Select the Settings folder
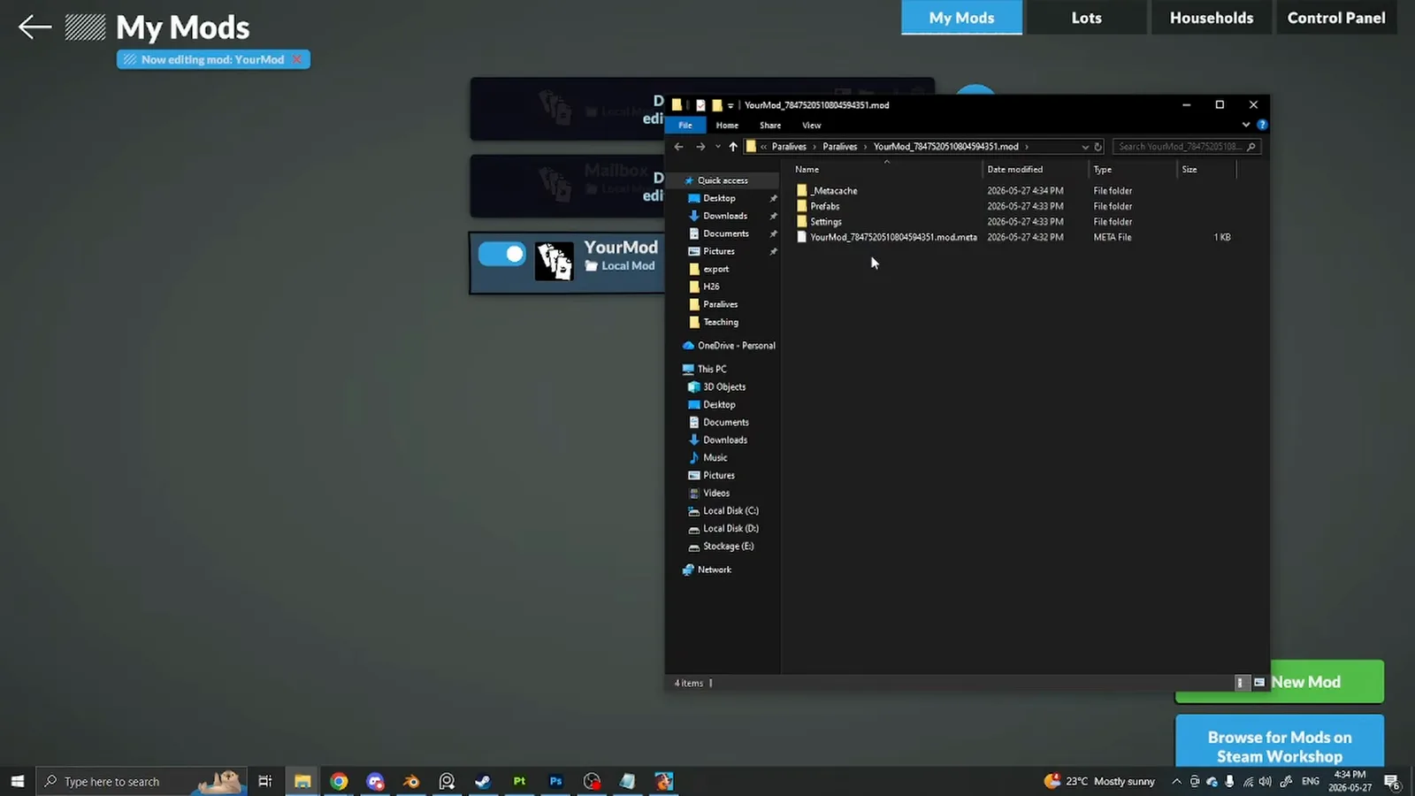The image size is (1415, 796). coord(826,222)
